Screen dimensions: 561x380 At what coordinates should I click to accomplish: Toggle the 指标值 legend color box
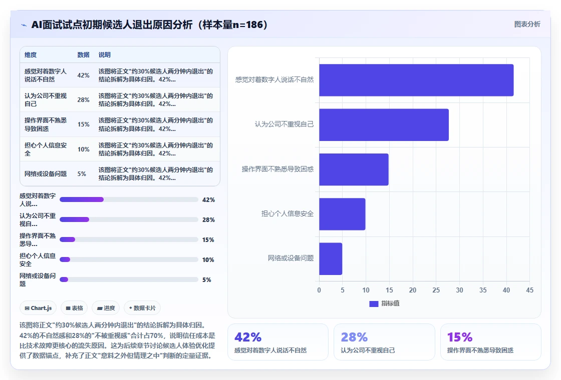[x=374, y=303]
